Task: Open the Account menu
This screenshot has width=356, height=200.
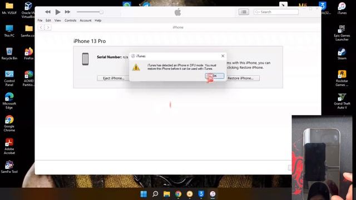Action: (86, 21)
